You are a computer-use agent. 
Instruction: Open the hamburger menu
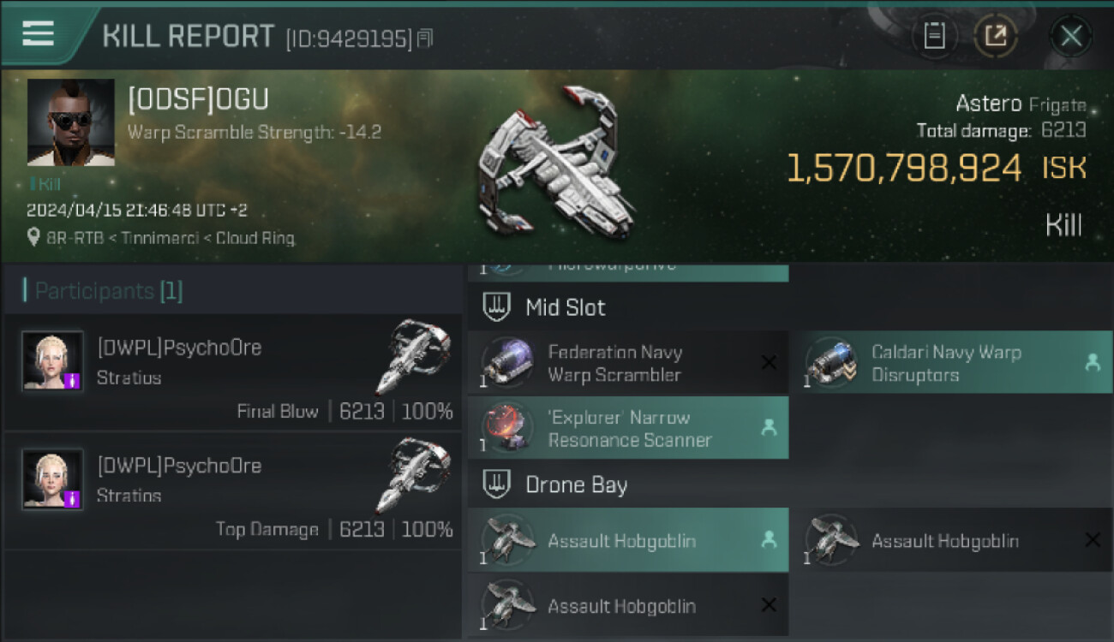(x=38, y=33)
